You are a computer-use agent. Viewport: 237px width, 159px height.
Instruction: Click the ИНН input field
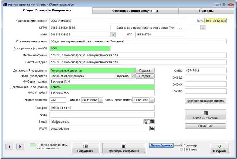[80, 35]
